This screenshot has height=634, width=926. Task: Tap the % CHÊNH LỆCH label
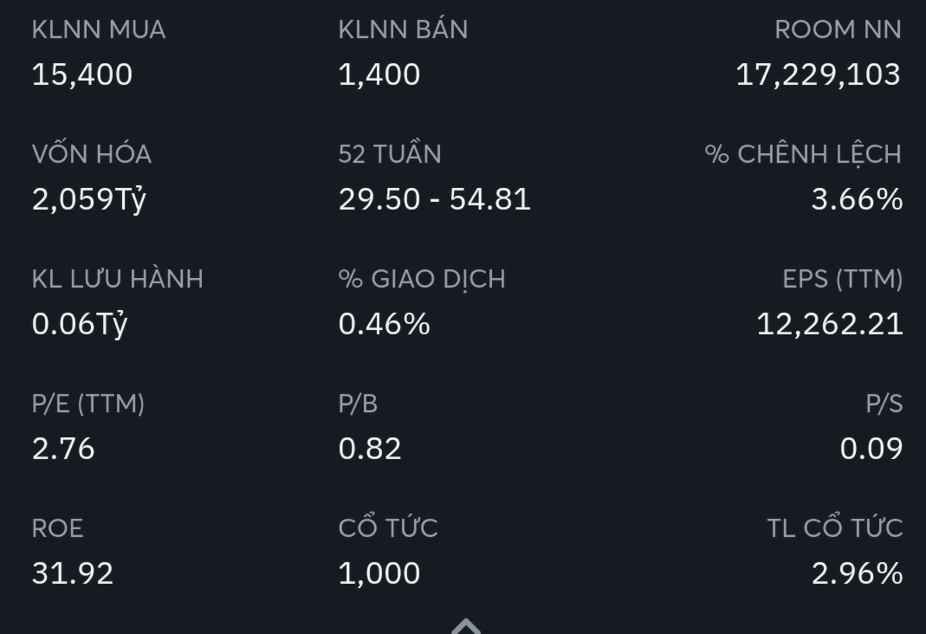(803, 154)
